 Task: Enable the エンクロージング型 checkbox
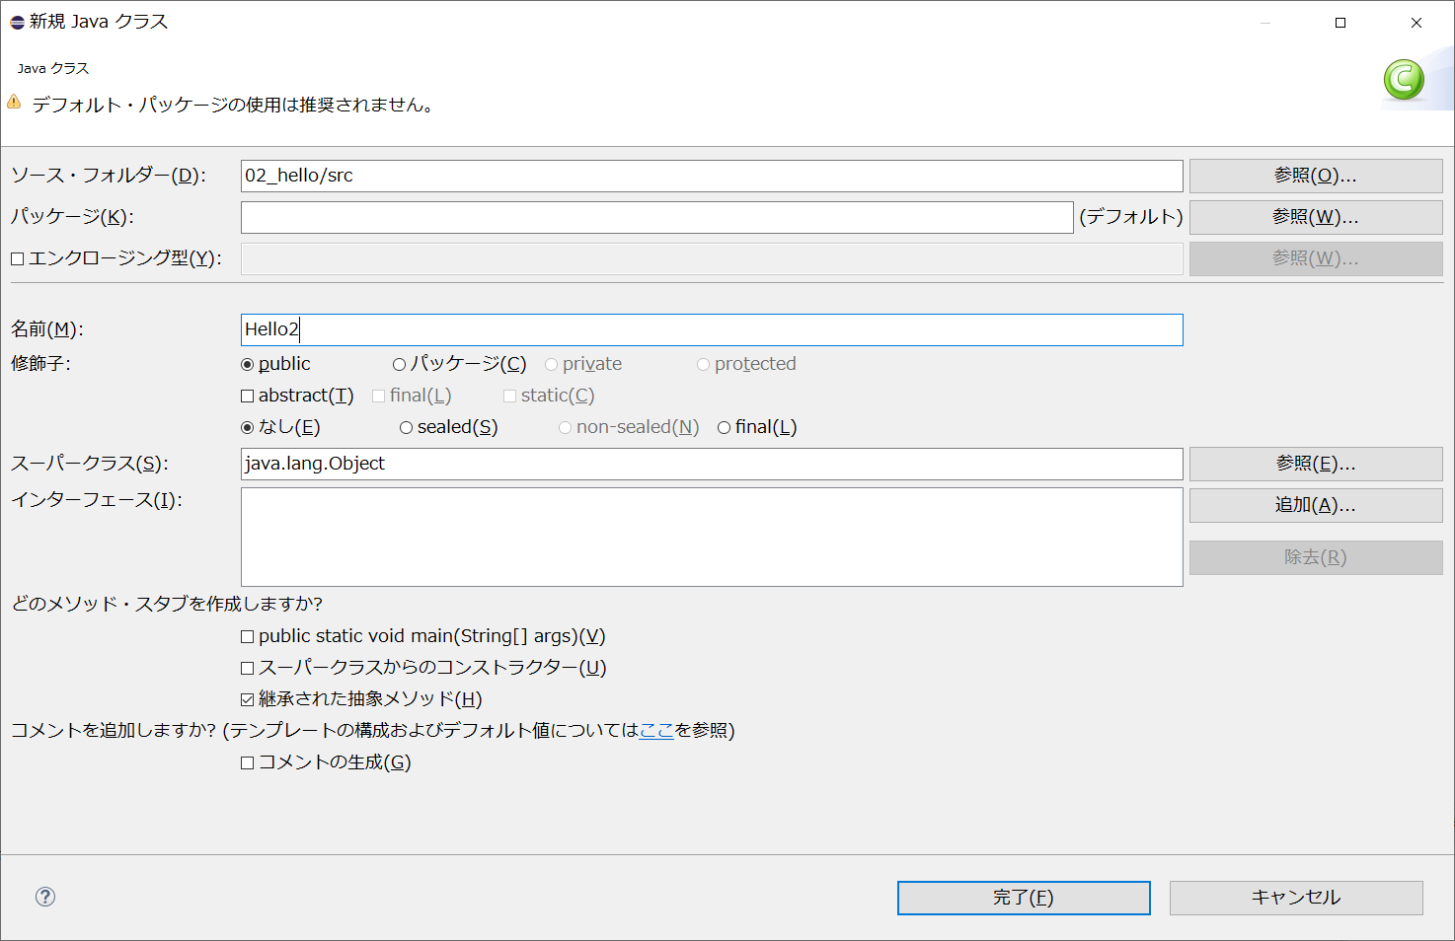pyautogui.click(x=16, y=257)
